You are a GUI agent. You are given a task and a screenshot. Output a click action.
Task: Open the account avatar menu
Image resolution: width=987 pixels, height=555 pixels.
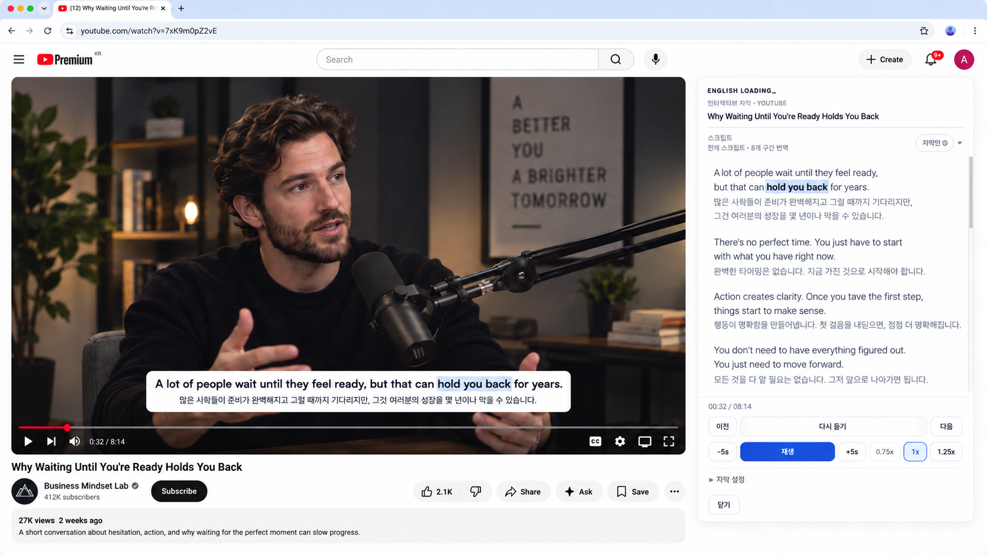[x=964, y=60]
